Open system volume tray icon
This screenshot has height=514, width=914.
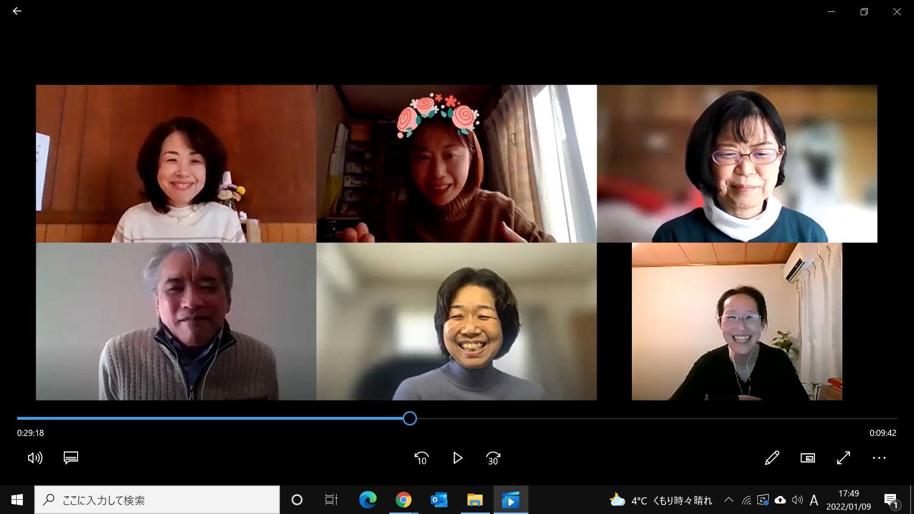(x=797, y=500)
